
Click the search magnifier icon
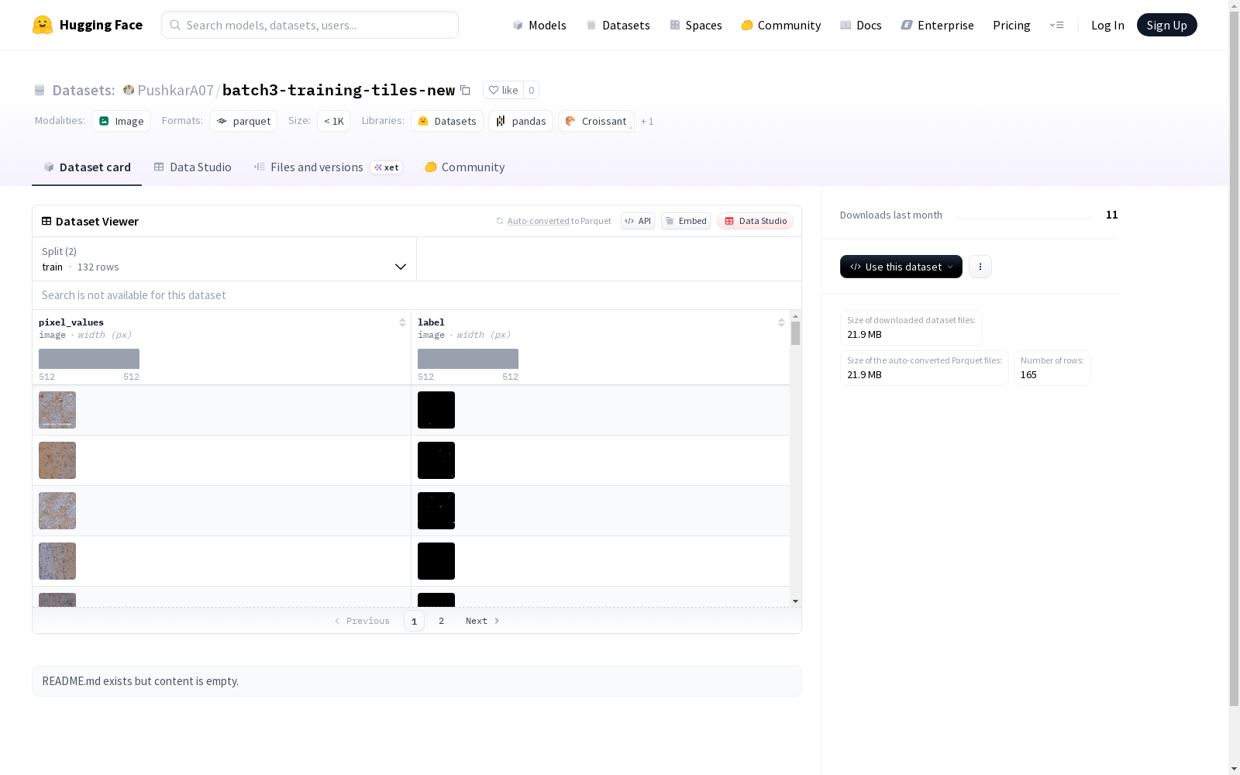click(x=175, y=25)
